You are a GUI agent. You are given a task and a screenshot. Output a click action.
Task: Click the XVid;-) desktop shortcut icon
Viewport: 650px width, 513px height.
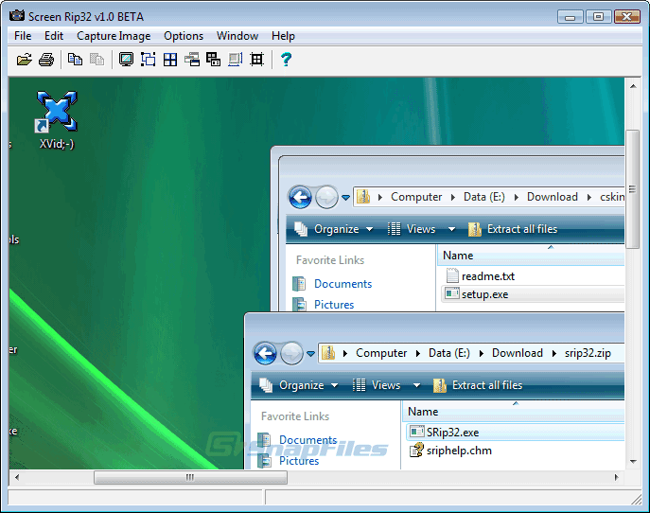(57, 111)
